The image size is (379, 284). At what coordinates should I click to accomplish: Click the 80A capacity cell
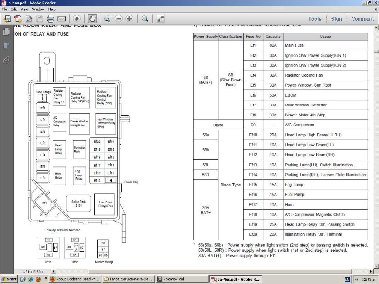tap(273, 45)
